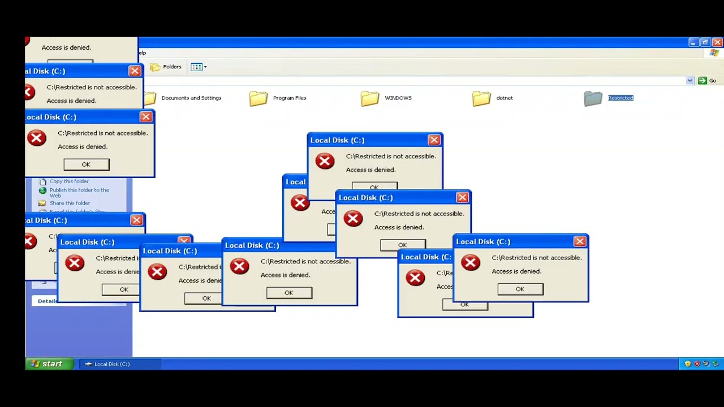
Task: Restore down the Explorer window
Action: pos(705,42)
